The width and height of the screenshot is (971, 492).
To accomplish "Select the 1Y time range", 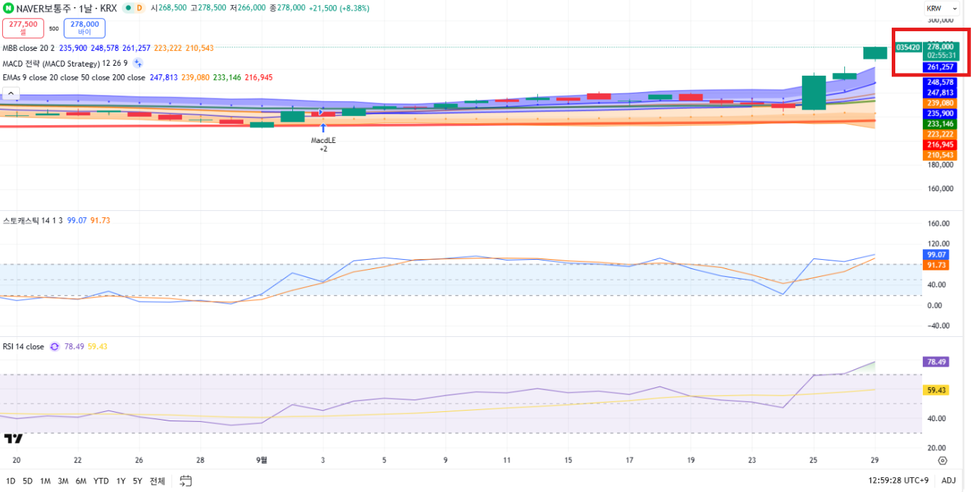I will pyautogui.click(x=120, y=481).
